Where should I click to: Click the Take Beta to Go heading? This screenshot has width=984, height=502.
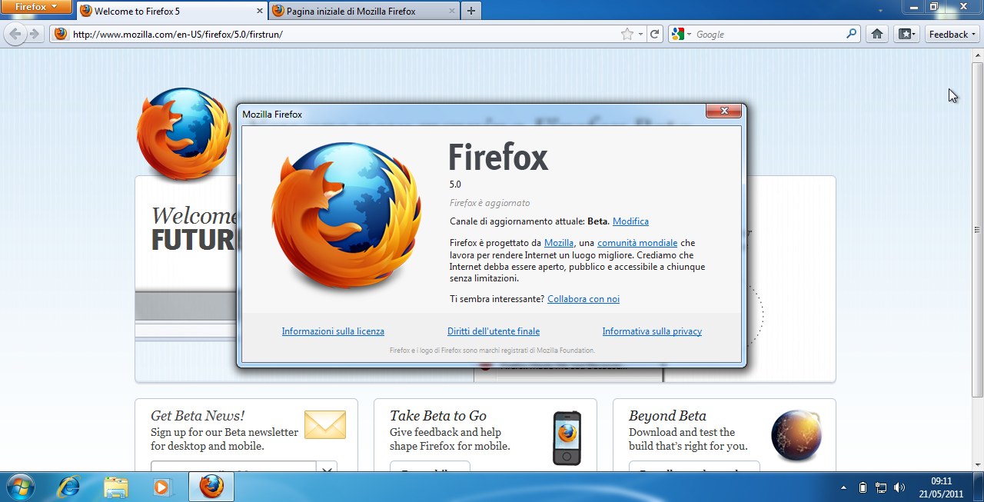(x=438, y=416)
